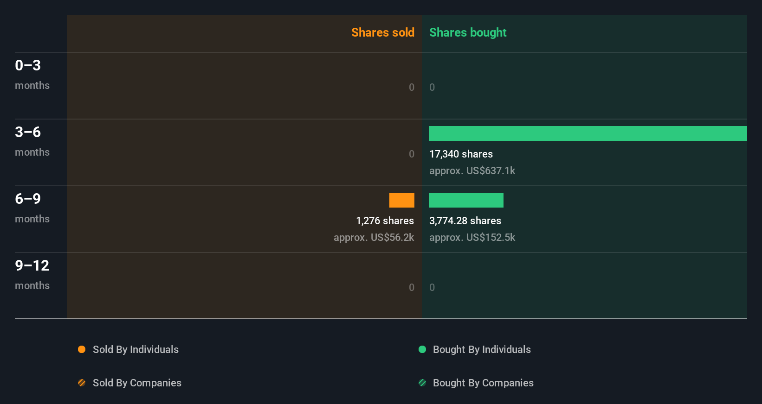The width and height of the screenshot is (762, 404).
Task: Click the 0 bought value in 9–12 months row
Action: point(432,287)
